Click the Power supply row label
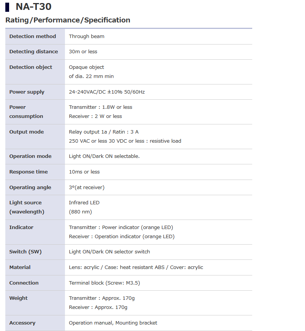The image size is (305, 331). pos(27,92)
